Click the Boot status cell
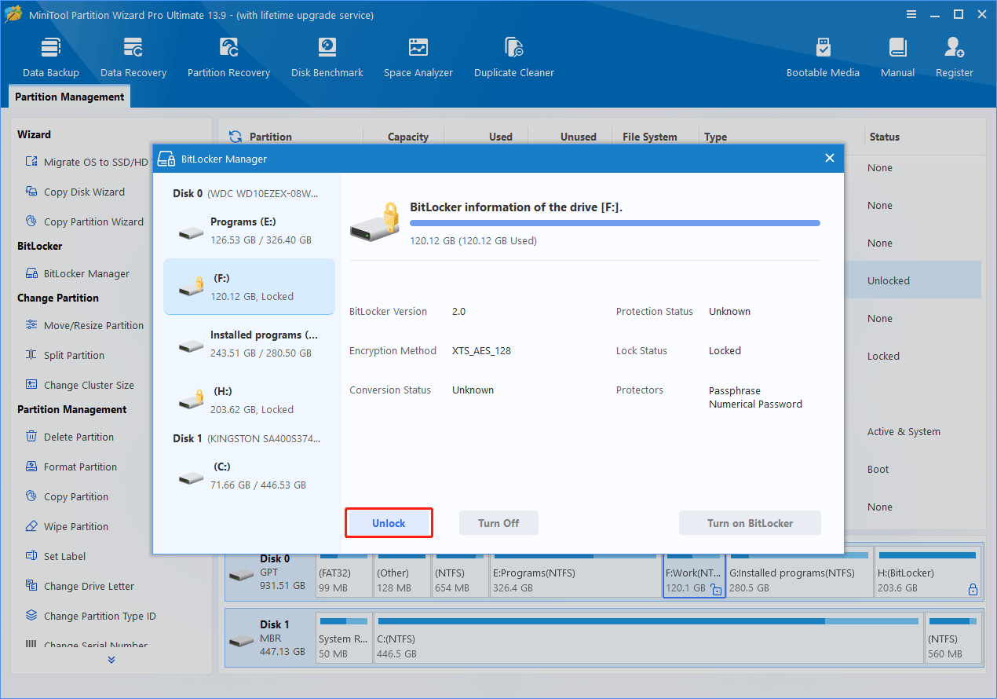Image resolution: width=997 pixels, height=699 pixels. (x=878, y=469)
